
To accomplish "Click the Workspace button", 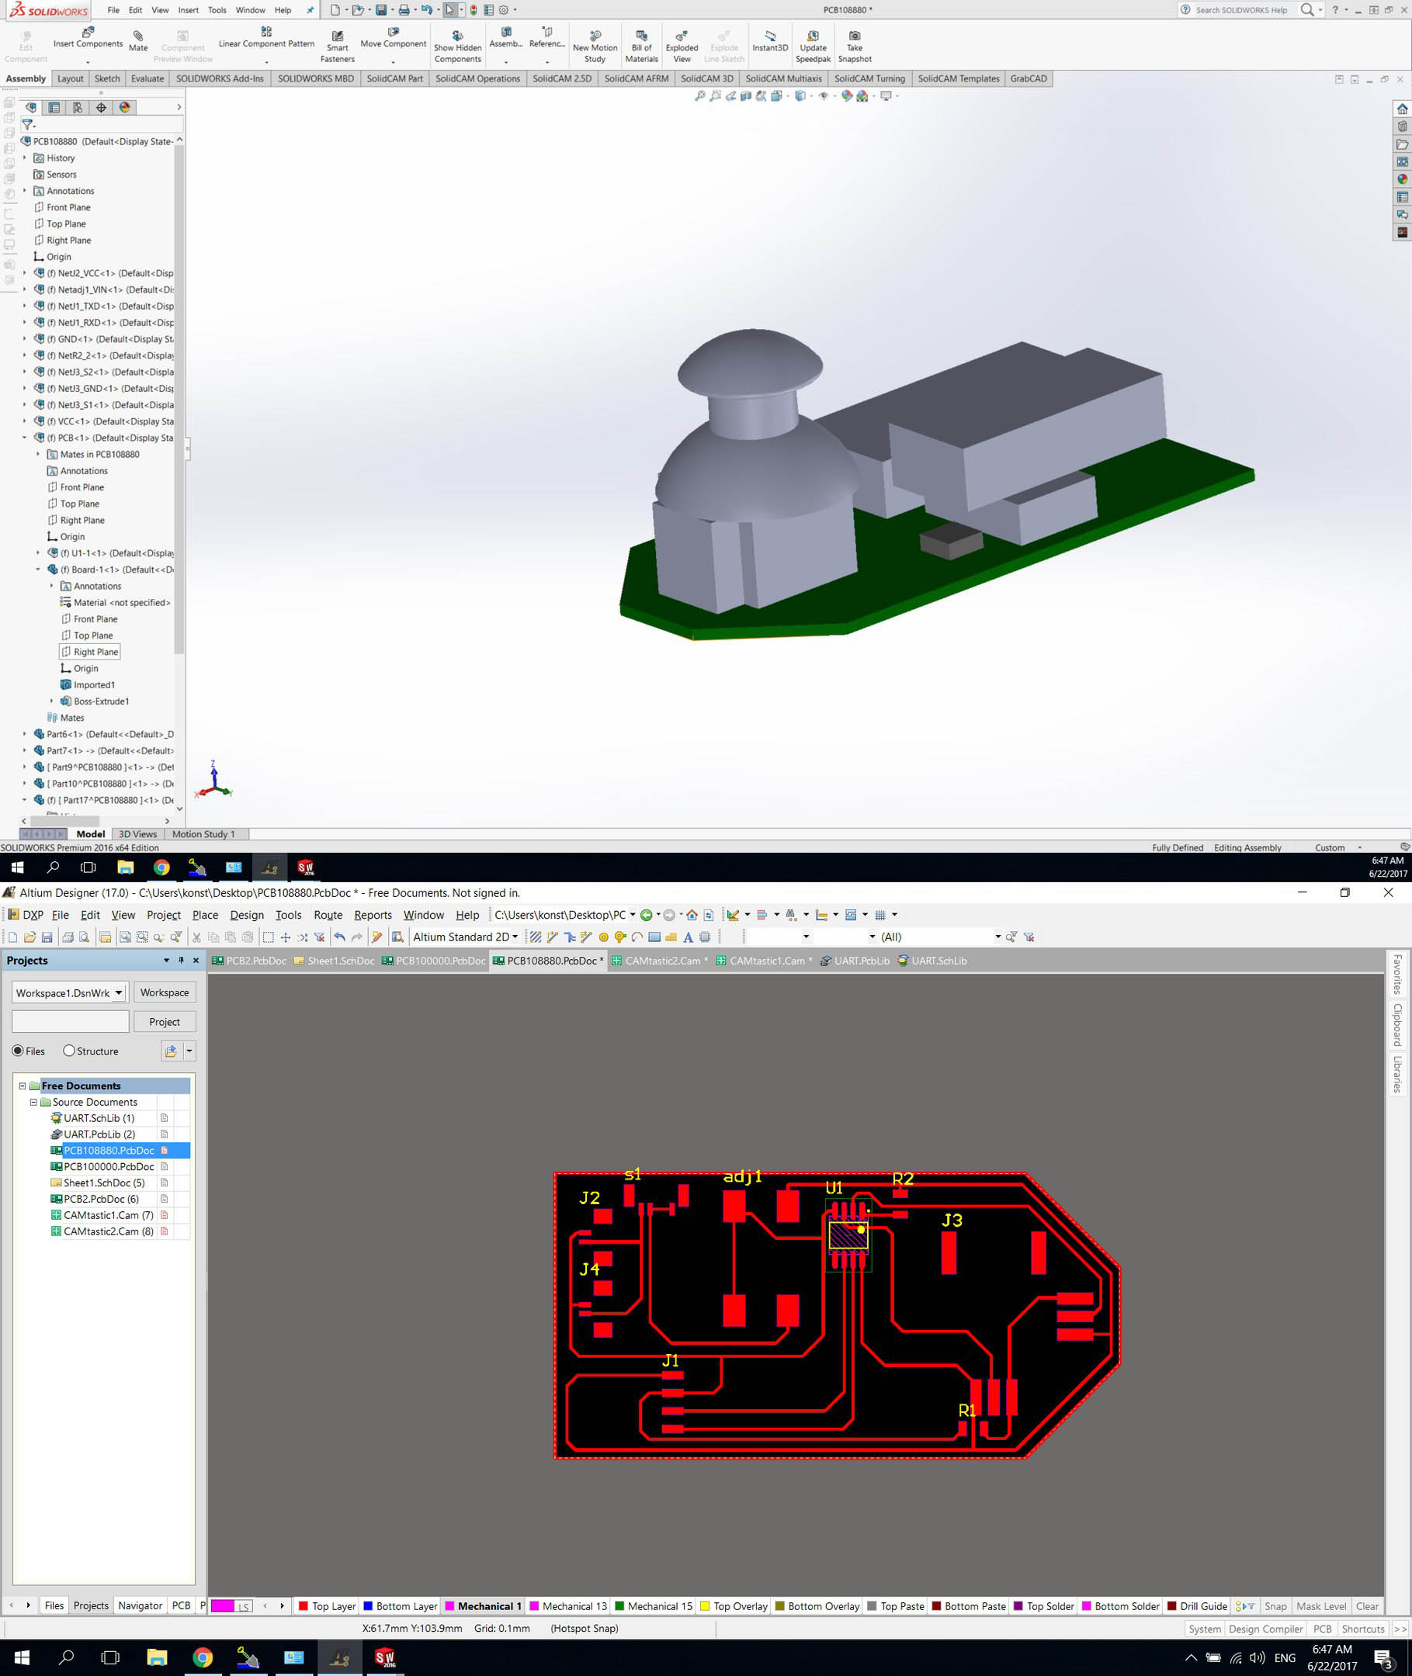I will (x=164, y=992).
